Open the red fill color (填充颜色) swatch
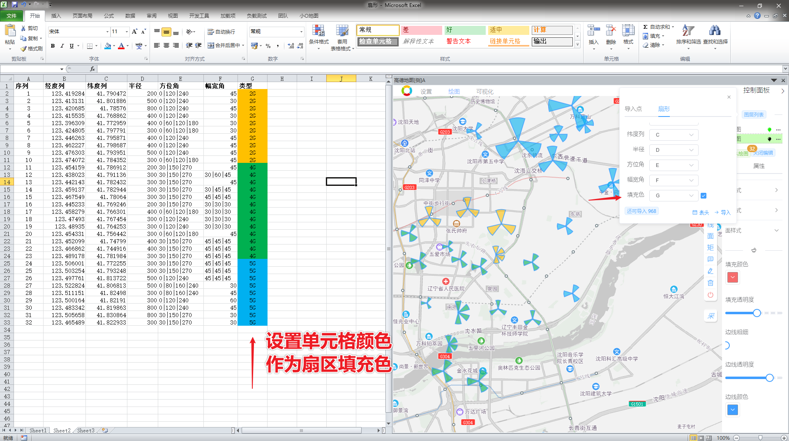 (733, 278)
